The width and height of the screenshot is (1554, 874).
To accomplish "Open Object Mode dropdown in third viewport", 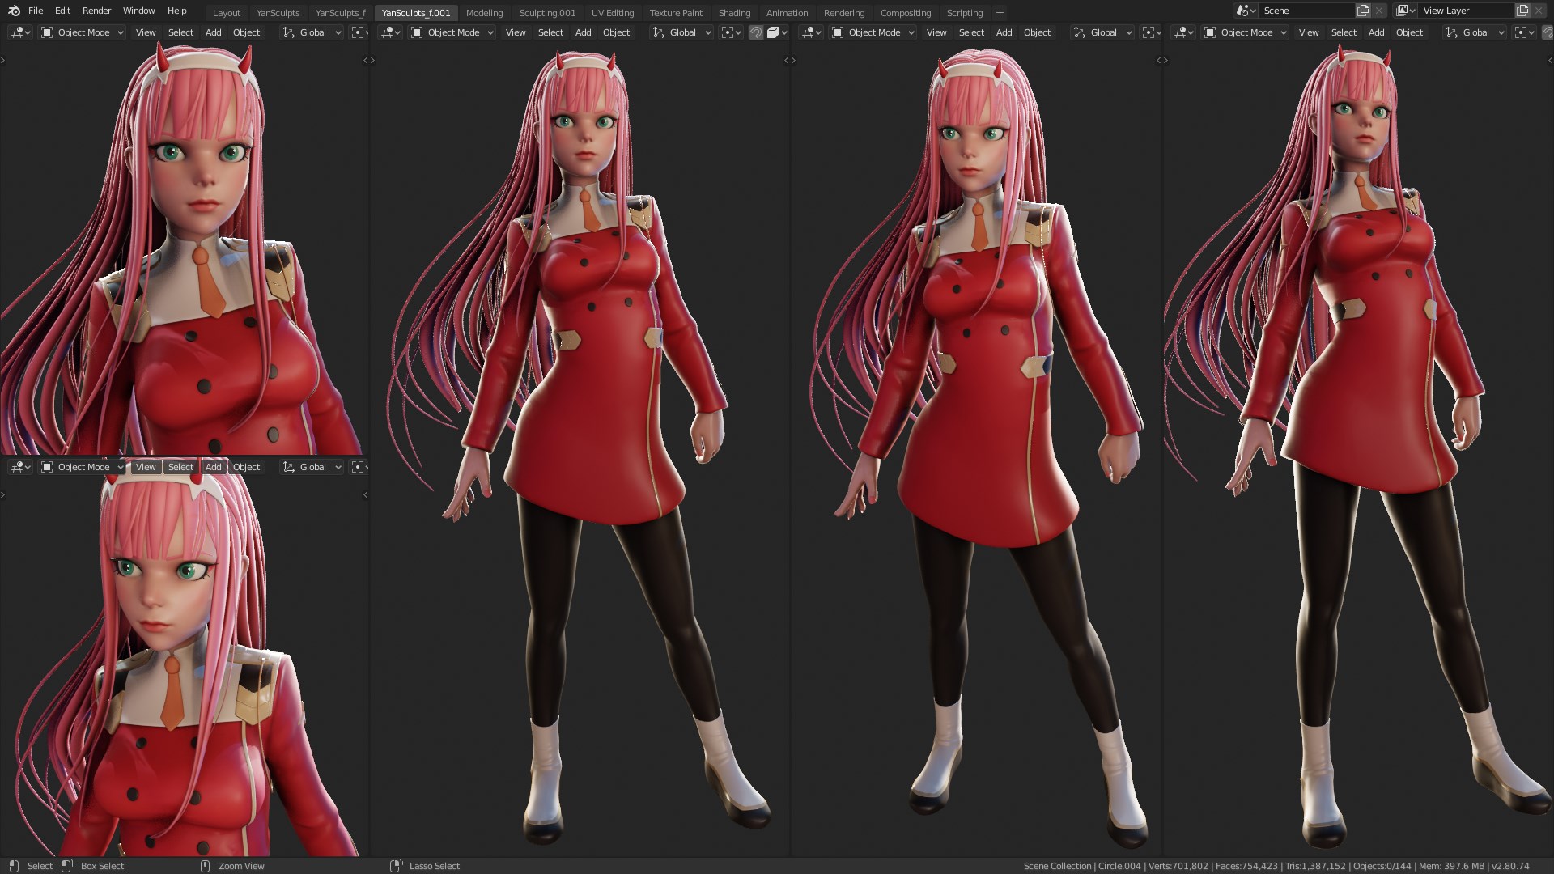I will tap(873, 32).
